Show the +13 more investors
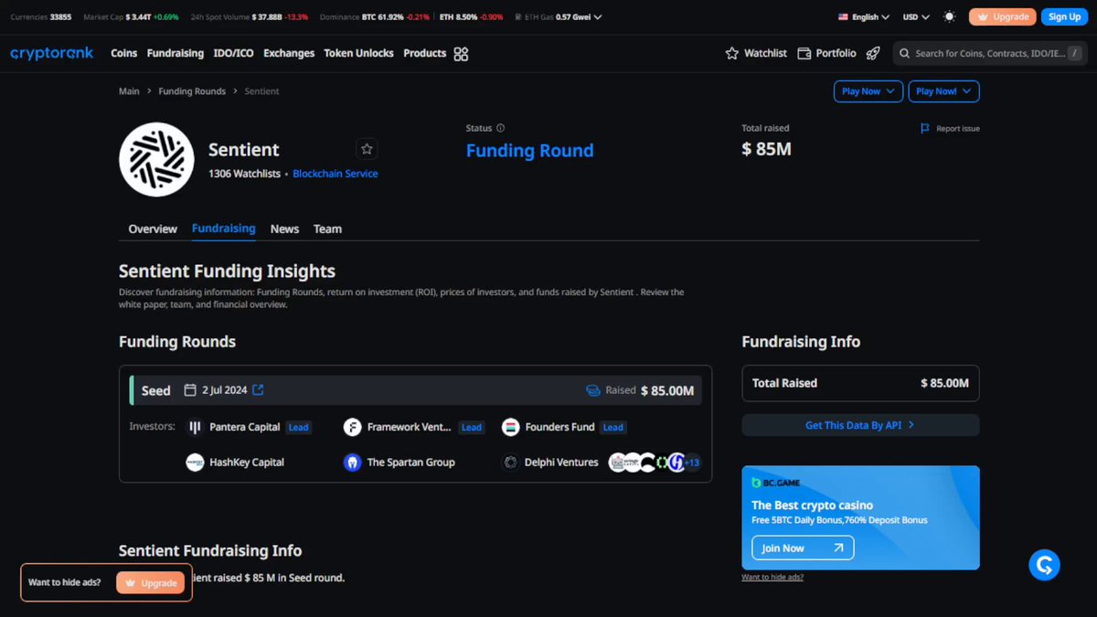 click(691, 463)
